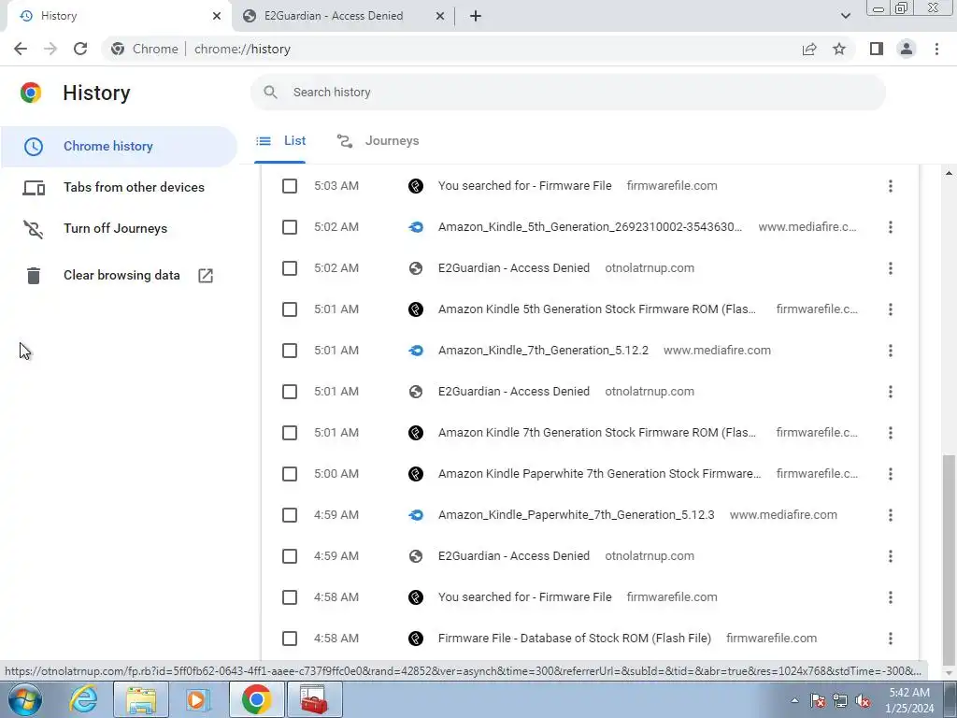This screenshot has height=718, width=957.
Task: Check Amazon Kindle 7th Generation Stock Firmware entry
Action: (x=290, y=433)
